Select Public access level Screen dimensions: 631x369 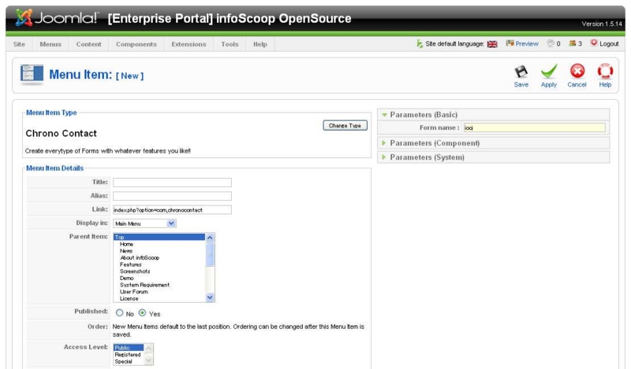pyautogui.click(x=129, y=348)
